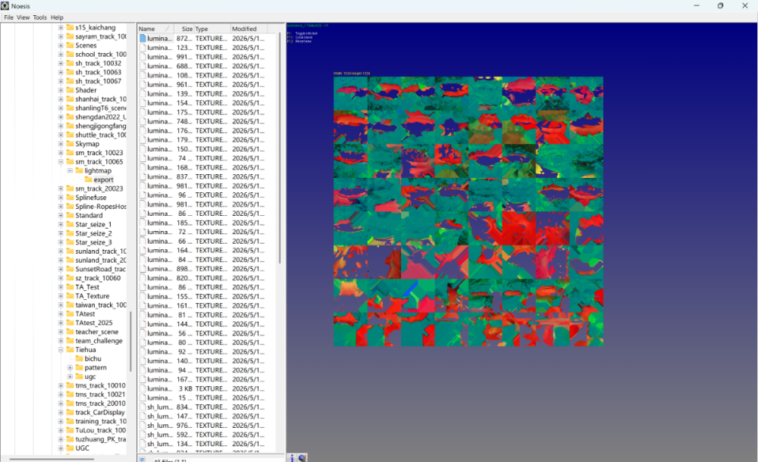The height and width of the screenshot is (462, 758).
Task: Open the File menu
Action: click(8, 17)
